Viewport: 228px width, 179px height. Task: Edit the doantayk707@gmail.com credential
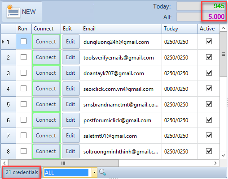[71, 73]
